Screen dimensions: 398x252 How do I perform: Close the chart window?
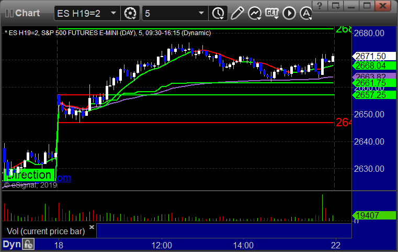pyautogui.click(x=383, y=6)
